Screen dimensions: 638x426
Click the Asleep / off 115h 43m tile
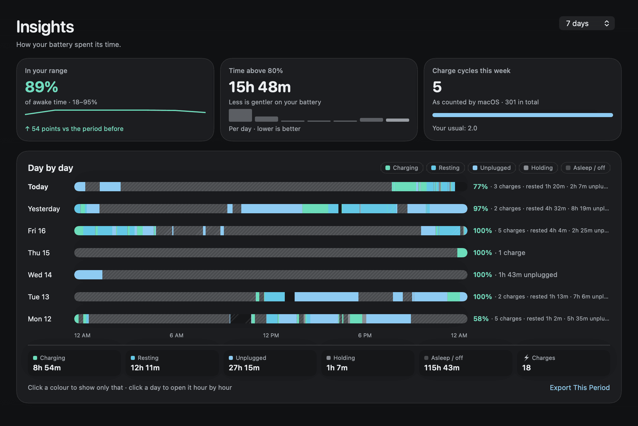point(465,363)
